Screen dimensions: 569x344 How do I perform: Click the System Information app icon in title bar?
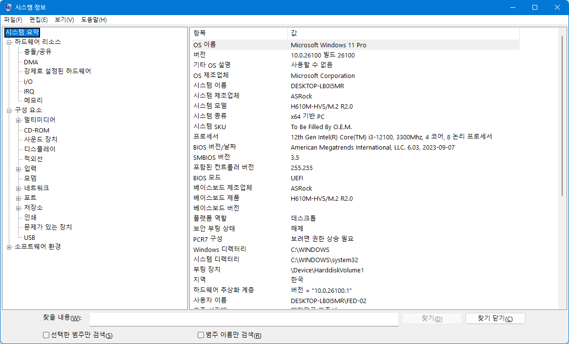point(8,7)
